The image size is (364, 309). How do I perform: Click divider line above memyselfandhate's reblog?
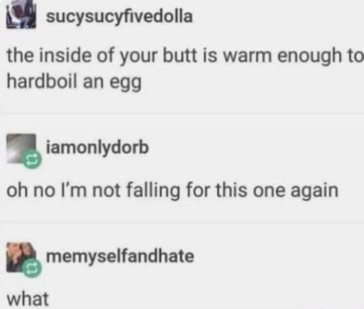pos(182,222)
